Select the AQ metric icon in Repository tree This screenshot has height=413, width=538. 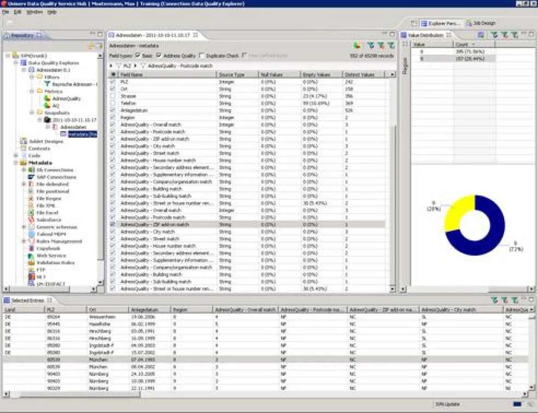[47, 105]
